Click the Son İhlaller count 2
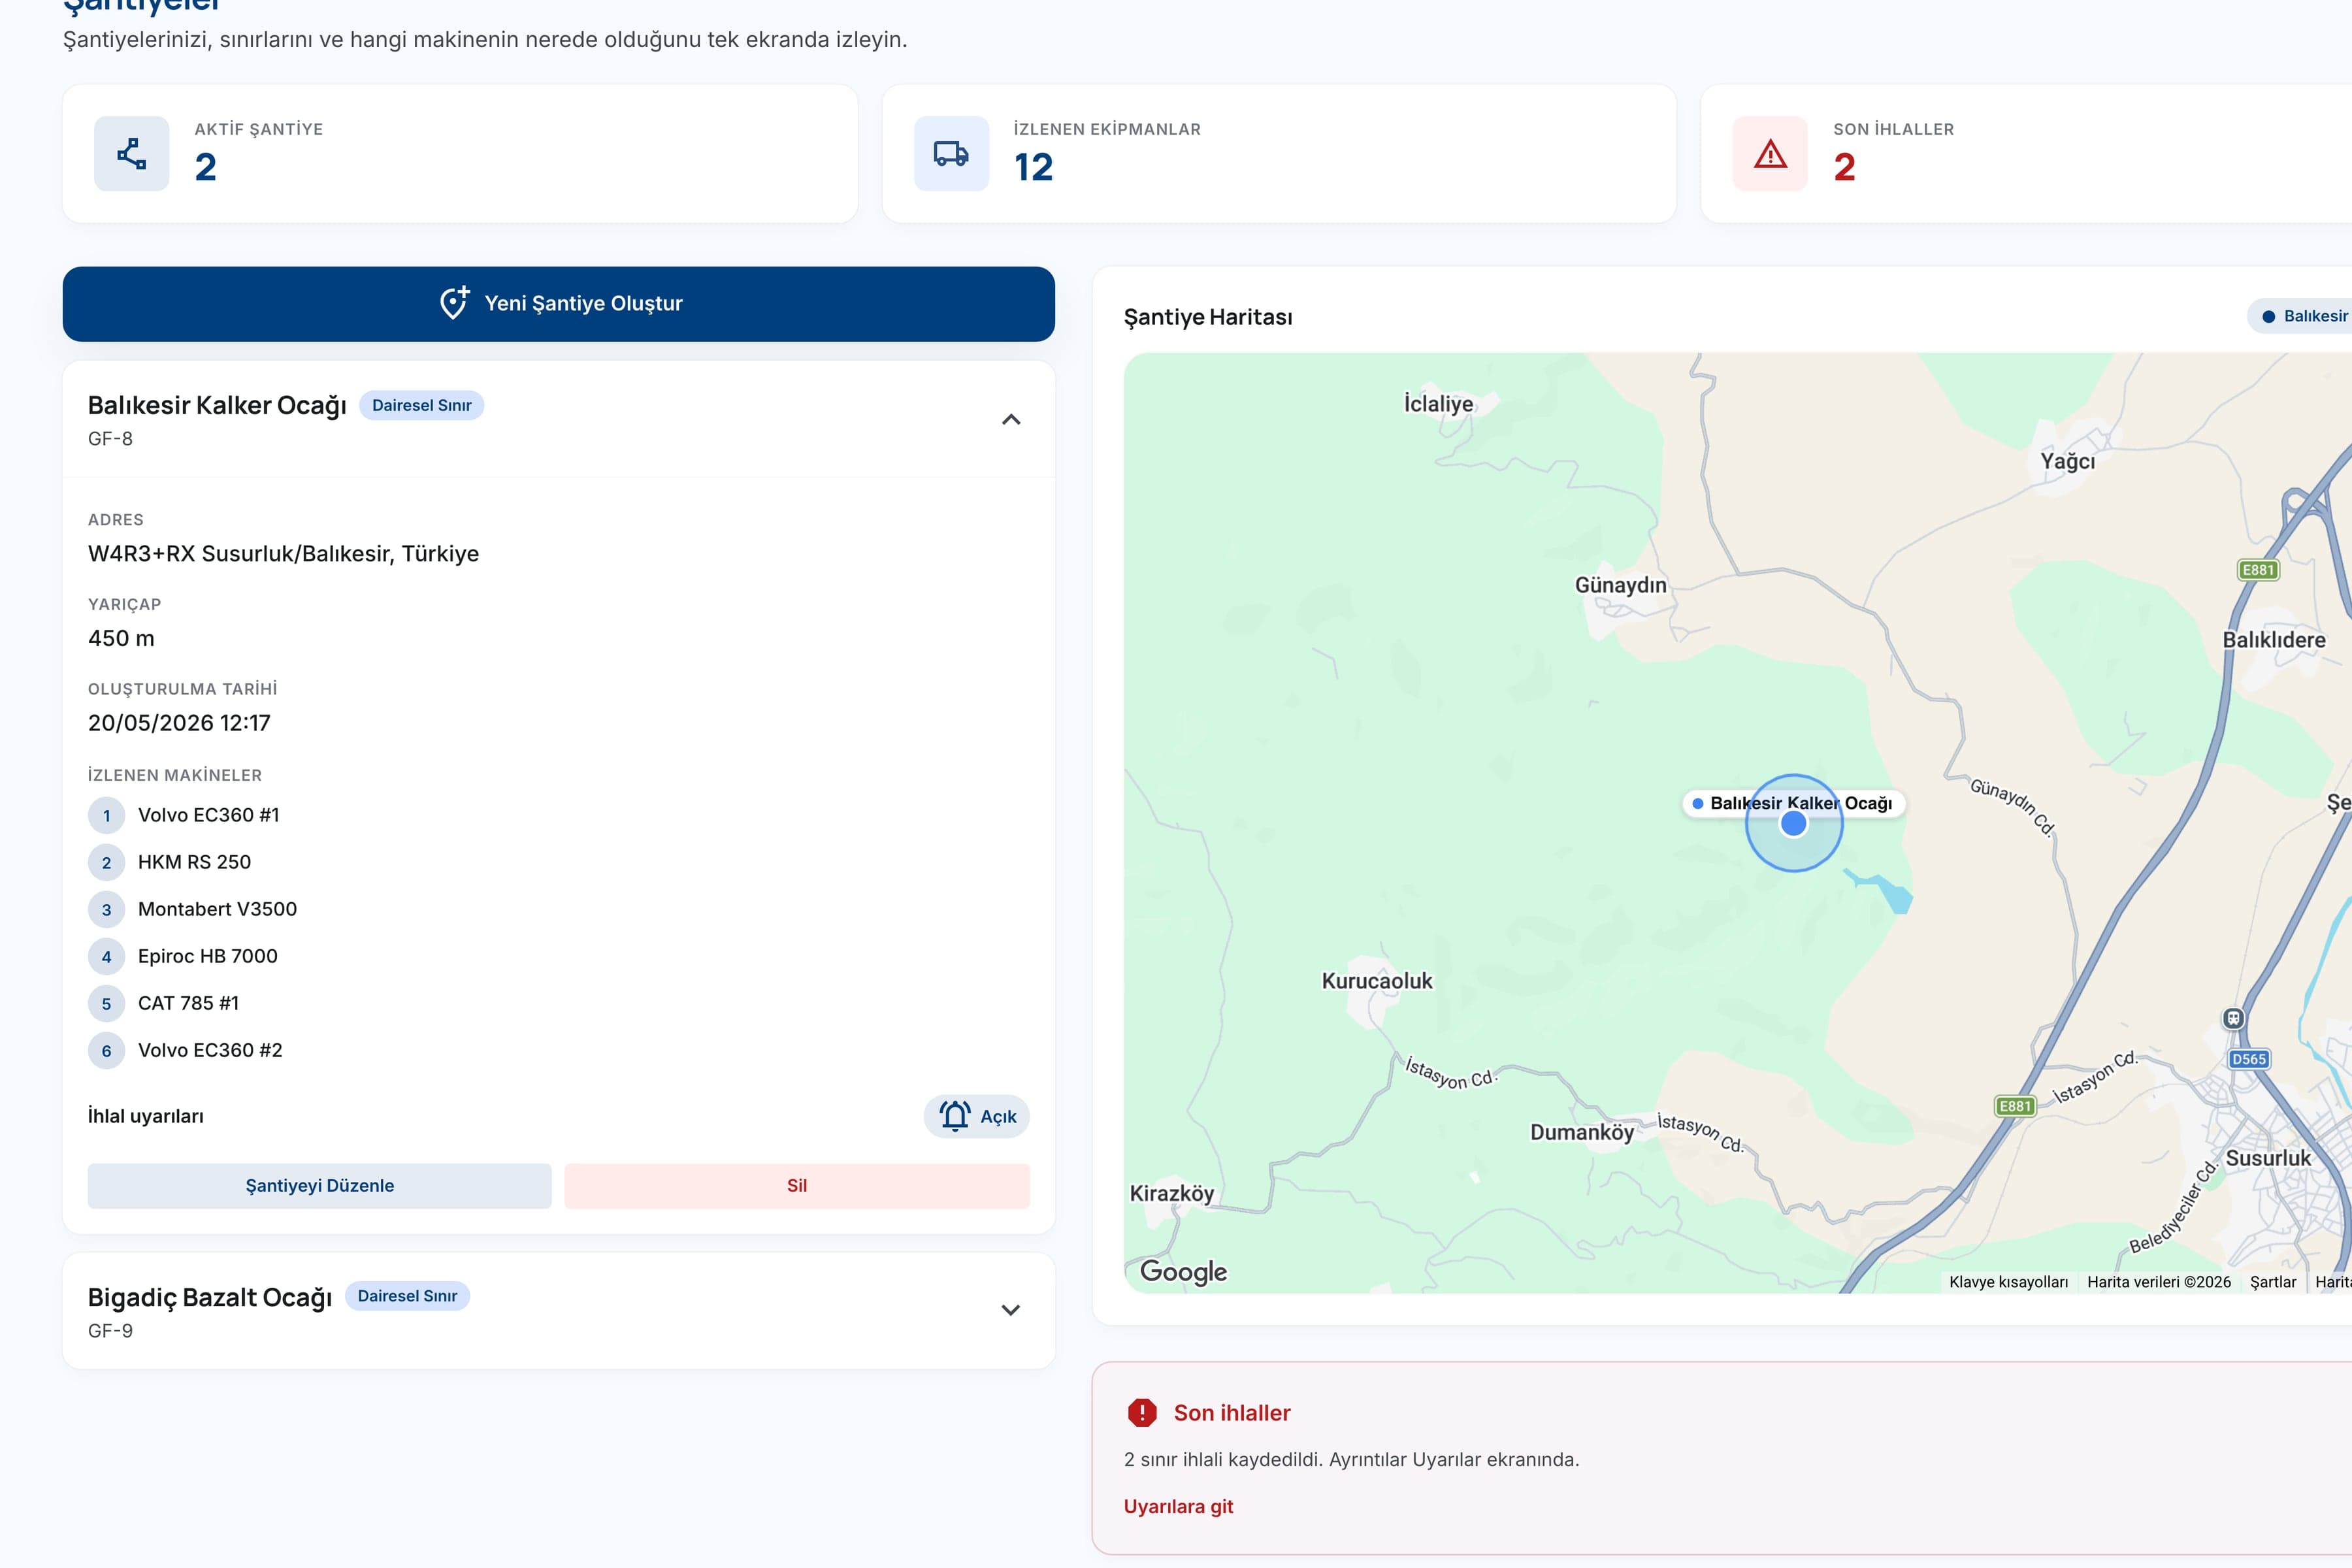Image resolution: width=2352 pixels, height=1568 pixels. (1844, 167)
